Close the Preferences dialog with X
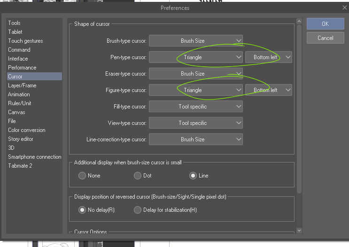 (x=344, y=8)
